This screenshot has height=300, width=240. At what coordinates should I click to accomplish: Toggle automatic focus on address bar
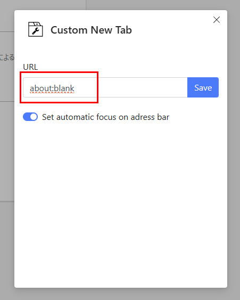pos(30,117)
